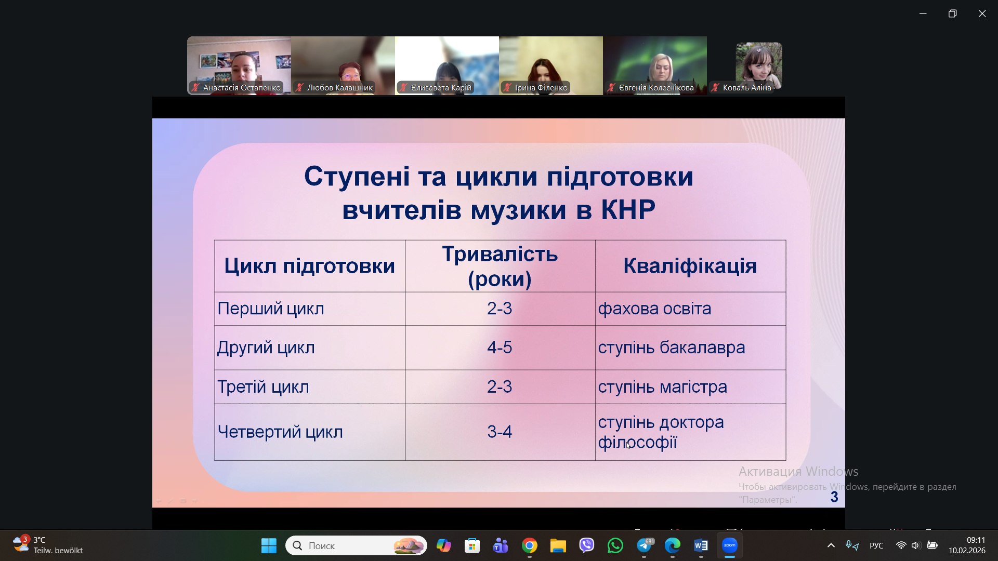
Task: Select Коваль Аліна participant thumbnail
Action: [758, 65]
